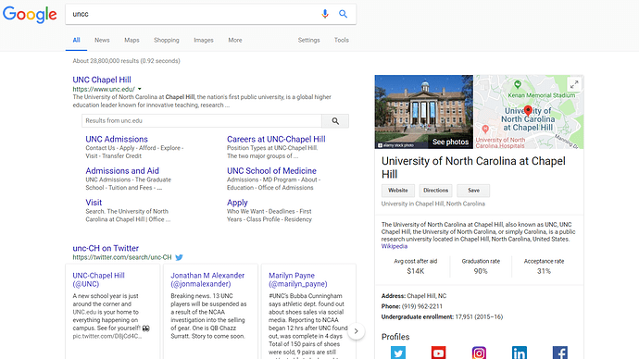Show next tweets with carousel arrow
Viewport: 639px width, 359px height.
tap(356, 331)
